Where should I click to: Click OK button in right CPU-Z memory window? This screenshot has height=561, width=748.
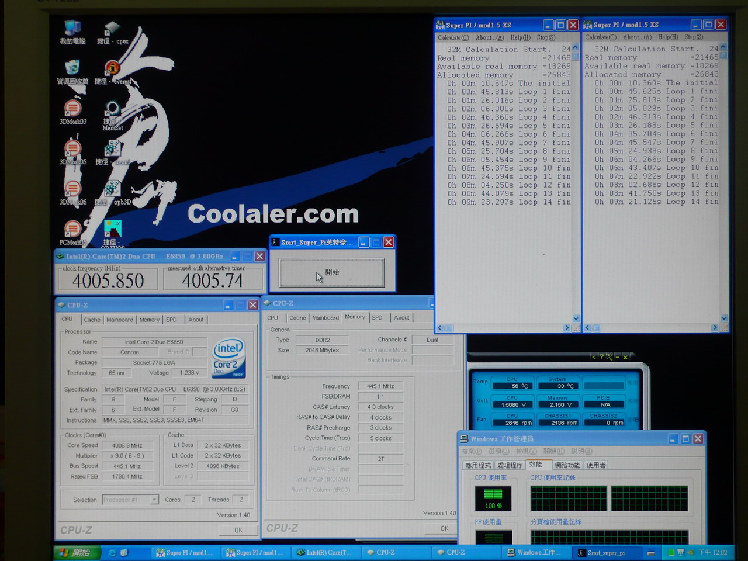444,528
